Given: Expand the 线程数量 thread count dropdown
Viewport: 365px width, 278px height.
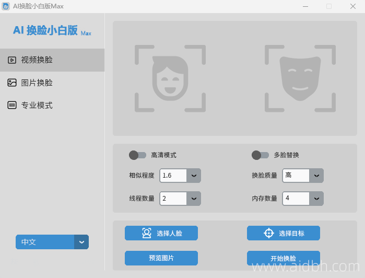Looking at the screenshot, I should click(194, 199).
